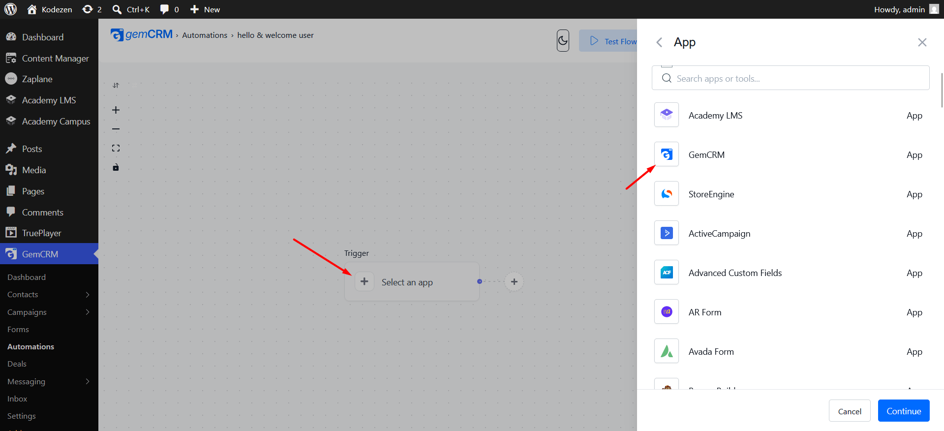Image resolution: width=944 pixels, height=431 pixels.
Task: Click New in the admin bar
Action: pos(205,9)
